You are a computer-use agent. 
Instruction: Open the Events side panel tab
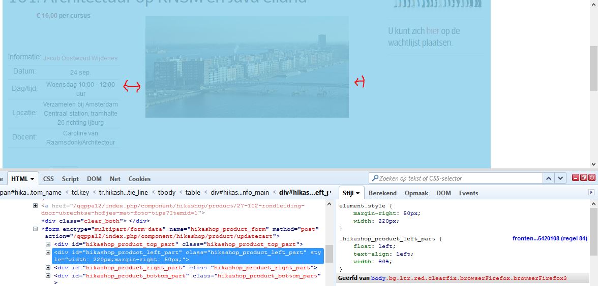point(468,193)
